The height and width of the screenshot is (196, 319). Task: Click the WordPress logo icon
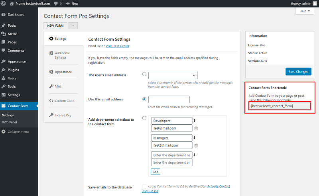(x=3, y=4)
